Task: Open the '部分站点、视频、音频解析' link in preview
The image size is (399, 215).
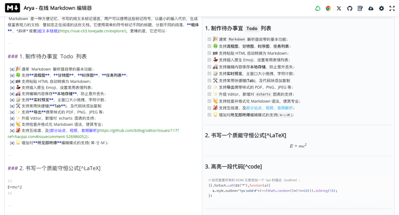Action: 269,108
